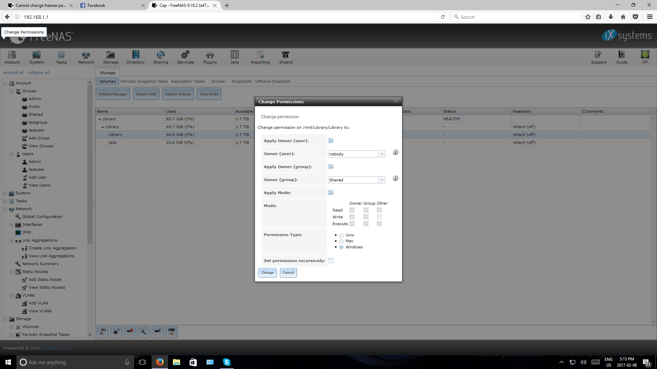
Task: Expand the System tree node
Action: (5, 193)
